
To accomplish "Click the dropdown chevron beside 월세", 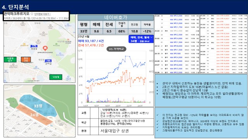I will (x=152, y=37).
